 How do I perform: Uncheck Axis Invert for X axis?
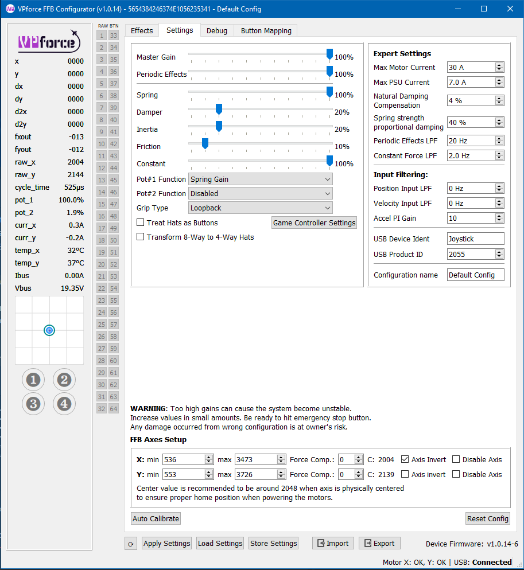pos(405,459)
